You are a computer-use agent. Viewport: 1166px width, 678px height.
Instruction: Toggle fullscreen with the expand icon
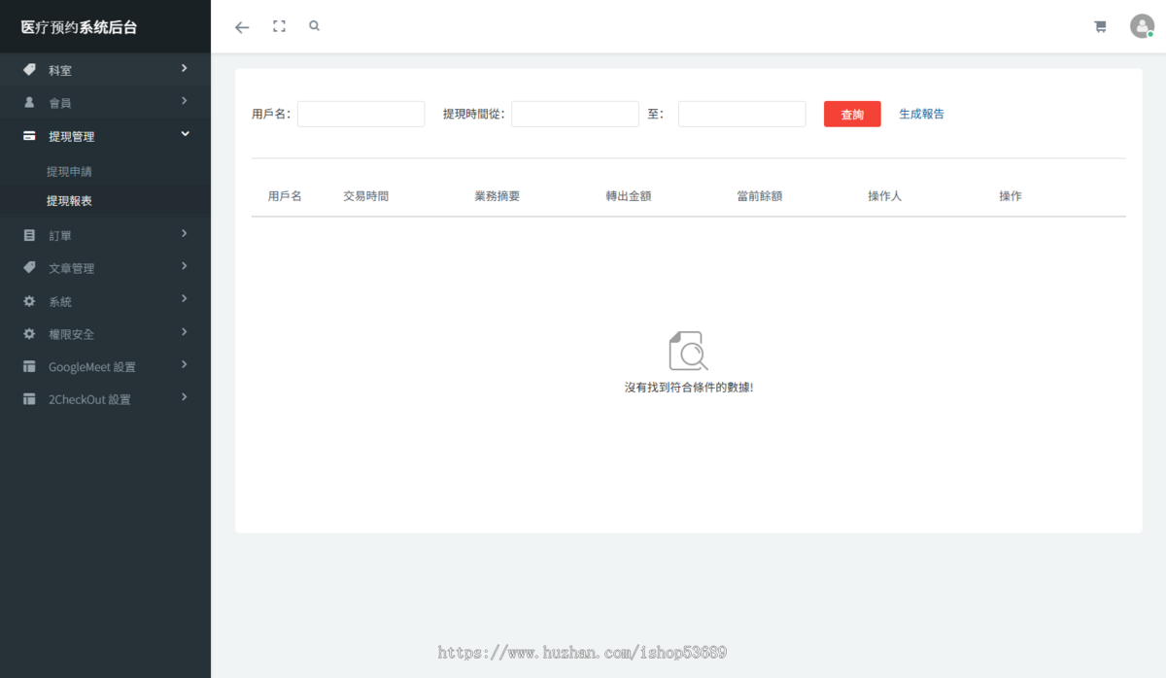coord(279,26)
